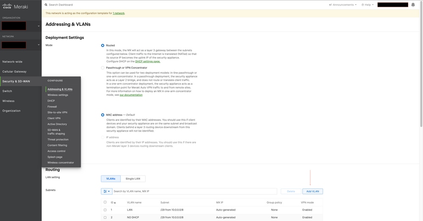The image size is (423, 221).
Task: Expand the Network selector dropdown
Action: click(39, 45)
